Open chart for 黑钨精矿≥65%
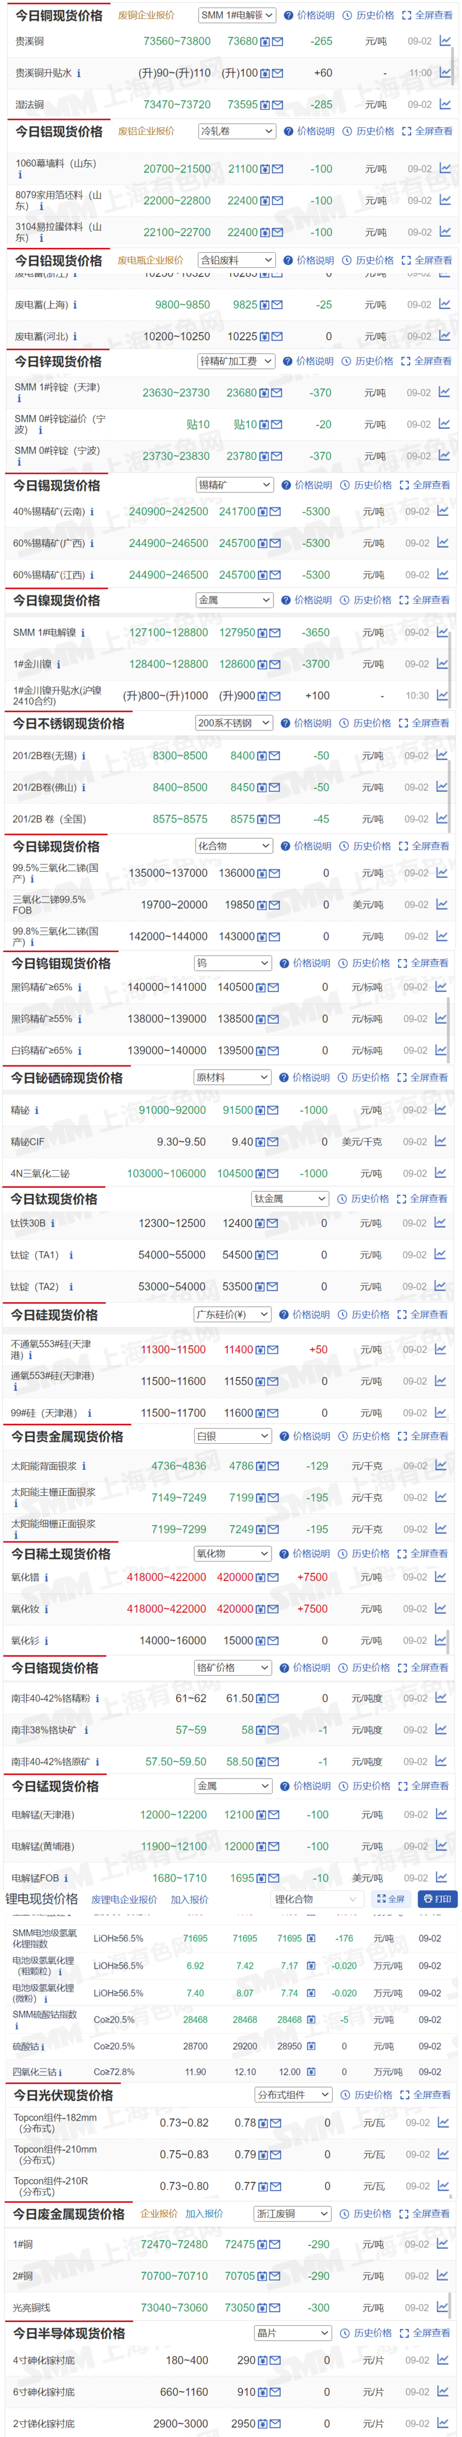The height and width of the screenshot is (2437, 462). (441, 987)
